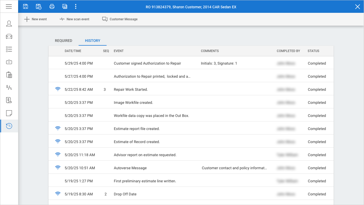
Task: Select 'Workfile data copy was placed' event
Action: (151, 116)
